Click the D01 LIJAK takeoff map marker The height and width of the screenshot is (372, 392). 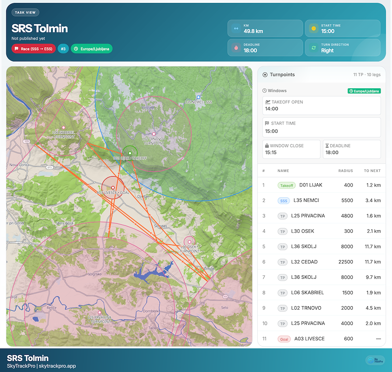coord(130,153)
